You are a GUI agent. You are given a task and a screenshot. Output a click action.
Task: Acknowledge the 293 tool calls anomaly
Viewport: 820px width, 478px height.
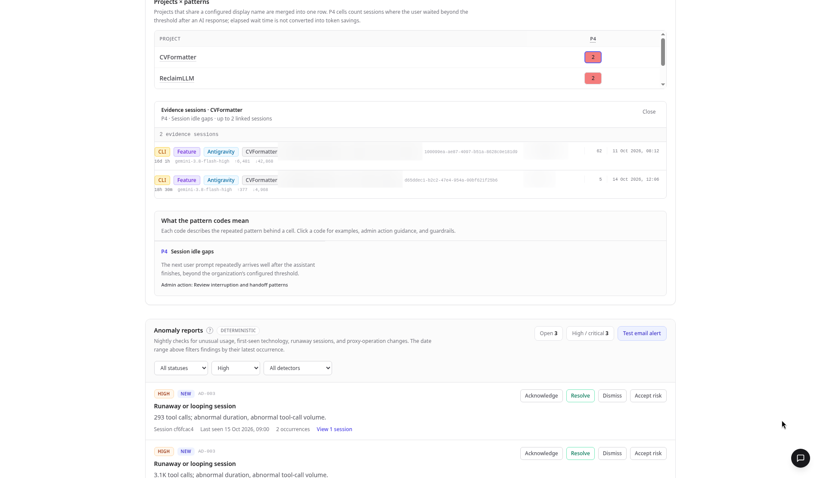pos(541,396)
